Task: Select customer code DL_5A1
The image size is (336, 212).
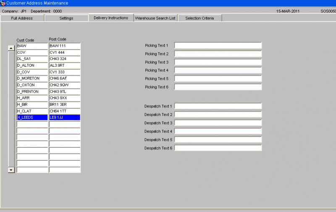Action: pyautogui.click(x=32, y=59)
